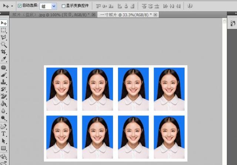Select the Horizontal Type tool
The width and height of the screenshot is (237, 165).
[x=4, y=134]
